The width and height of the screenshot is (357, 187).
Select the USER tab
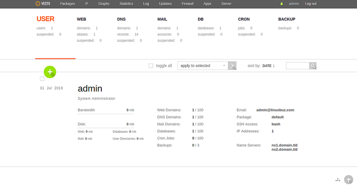click(45, 19)
